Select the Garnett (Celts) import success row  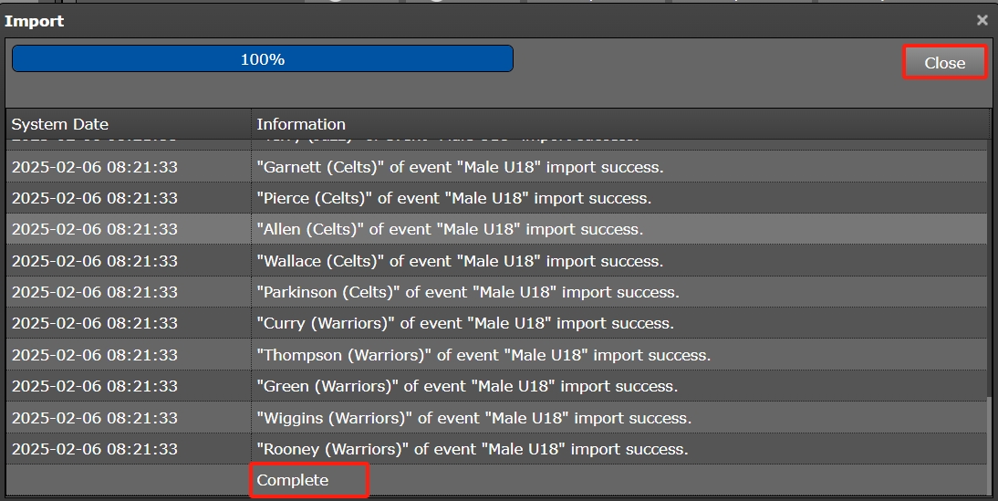460,167
